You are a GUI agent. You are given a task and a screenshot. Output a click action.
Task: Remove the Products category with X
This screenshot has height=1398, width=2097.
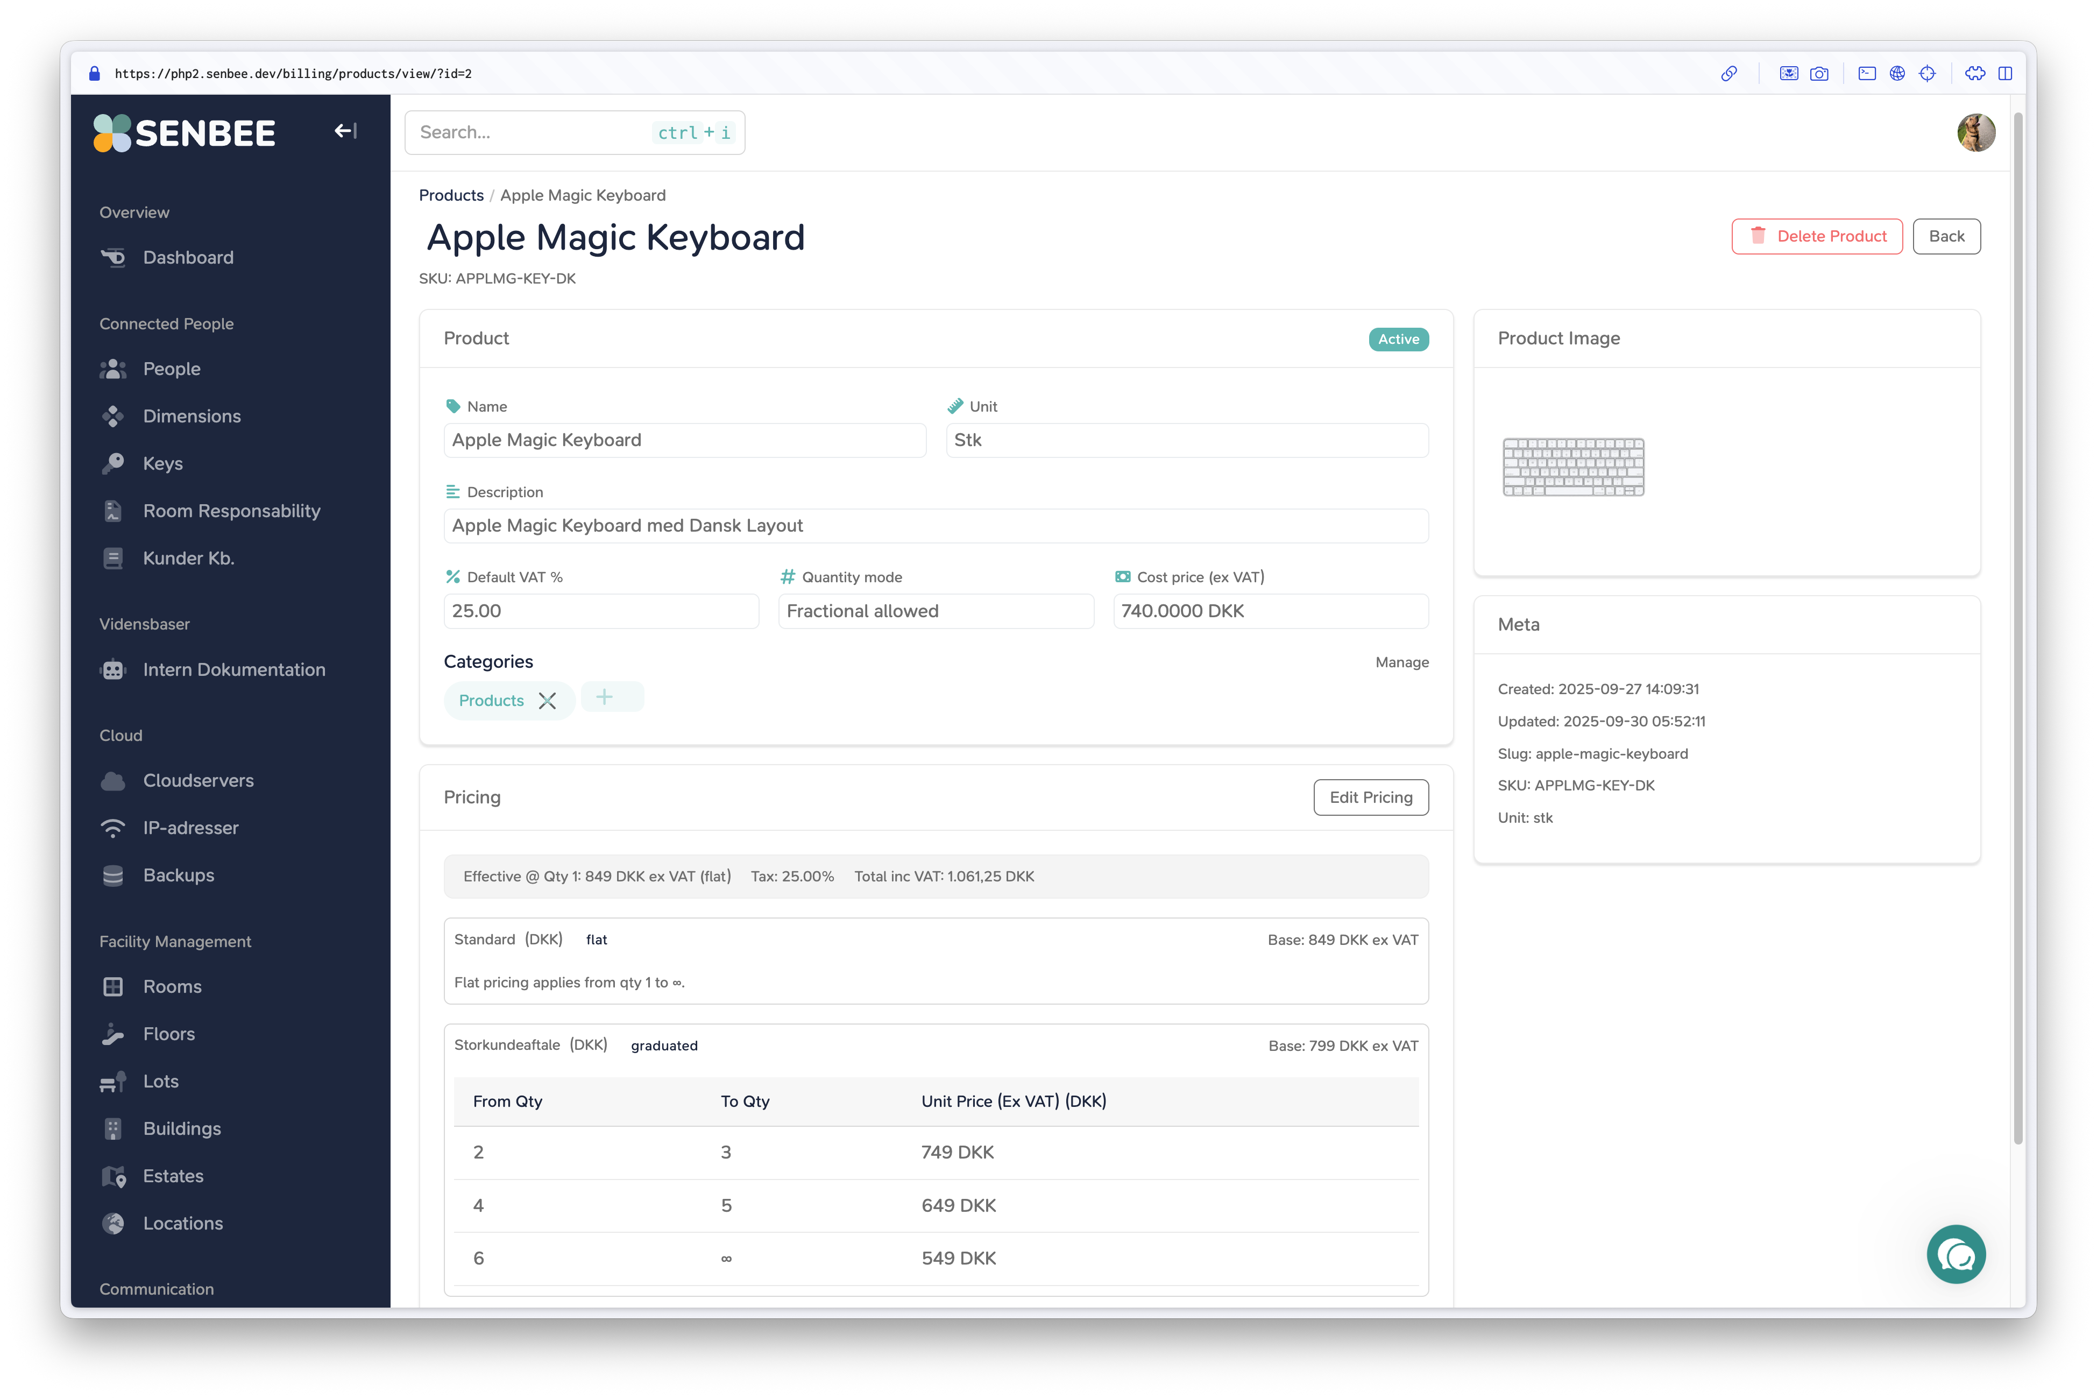[x=547, y=701]
